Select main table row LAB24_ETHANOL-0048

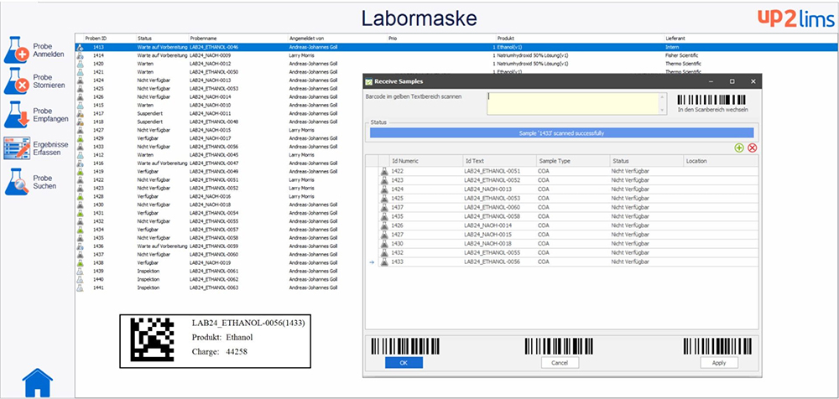tap(219, 122)
